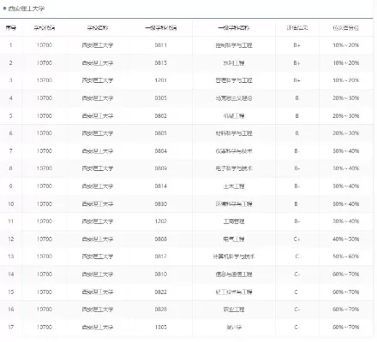Click 20%~30% percentile in the 0305 row
Viewport: 377px width, 342px height.
pos(346,98)
